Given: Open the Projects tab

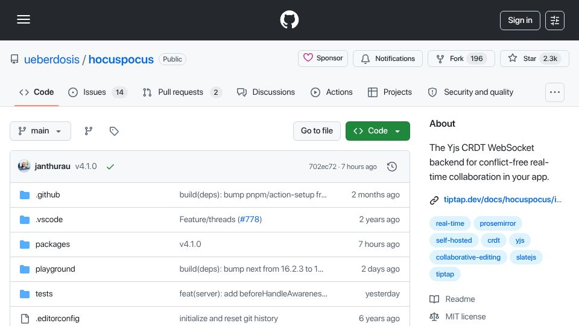Looking at the screenshot, I should [x=390, y=92].
